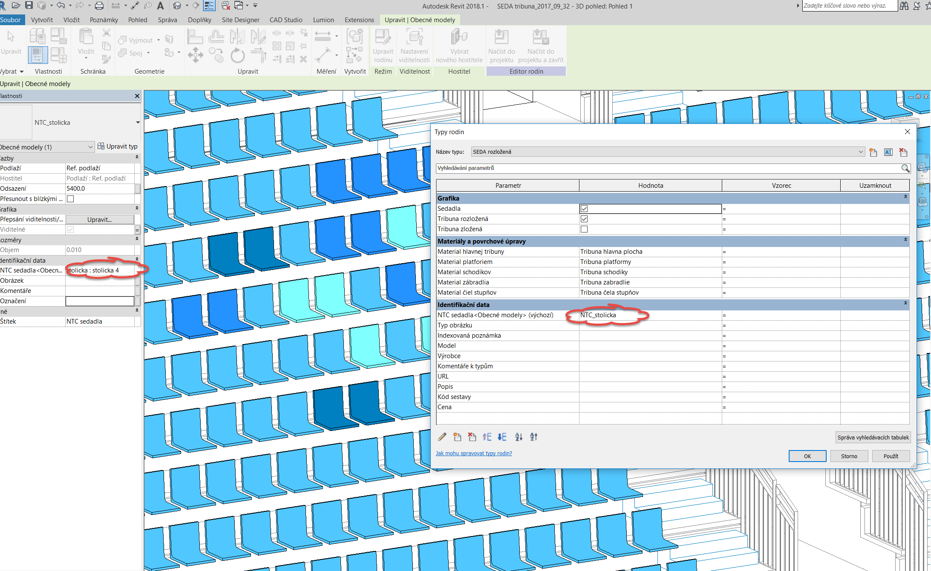Click the Použít button
This screenshot has height=571, width=931.
(x=891, y=456)
